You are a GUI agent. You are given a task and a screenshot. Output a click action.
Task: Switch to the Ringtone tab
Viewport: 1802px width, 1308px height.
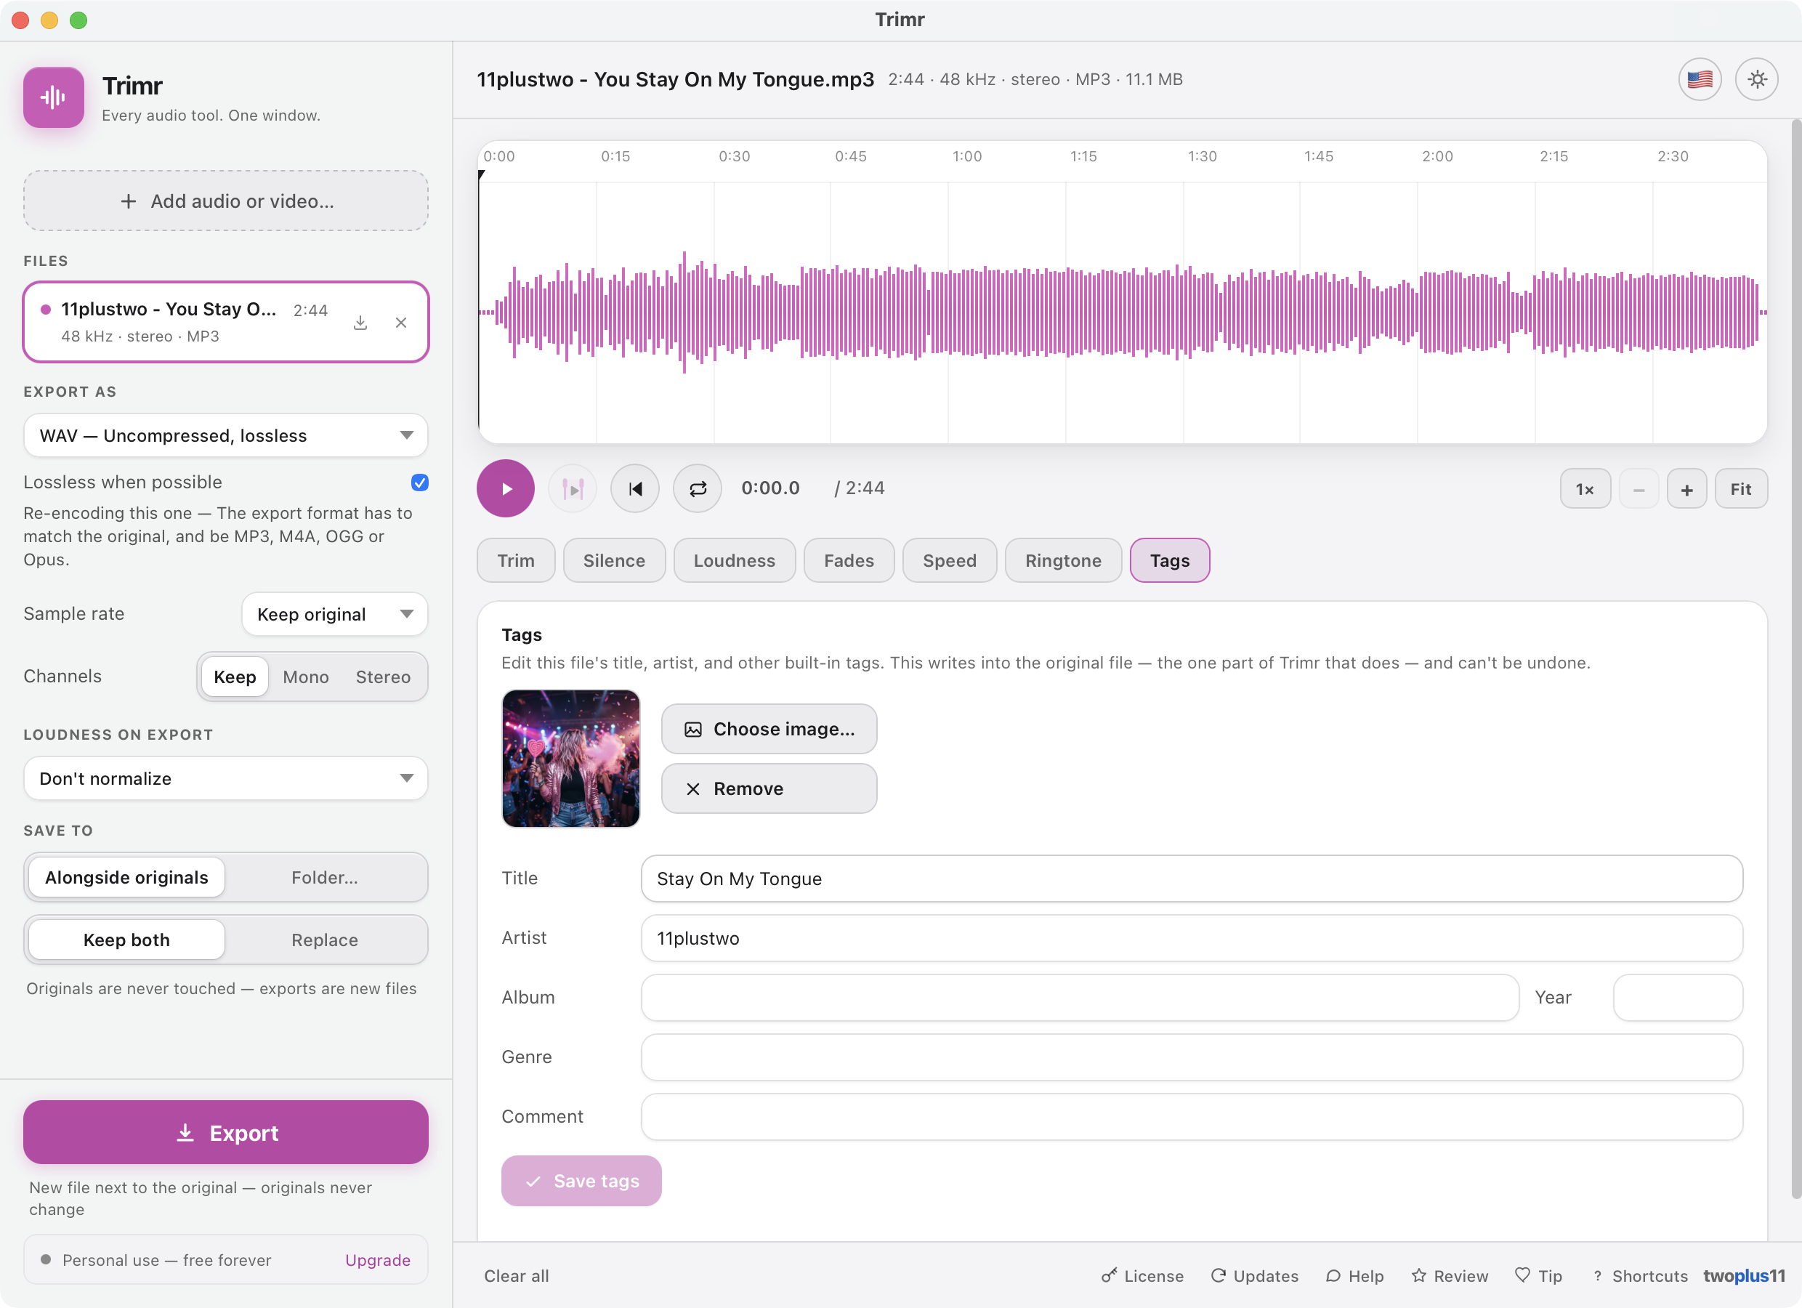pos(1063,561)
